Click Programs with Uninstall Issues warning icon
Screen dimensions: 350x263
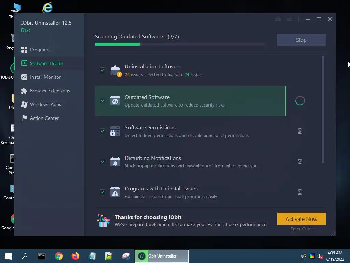[x=115, y=192]
